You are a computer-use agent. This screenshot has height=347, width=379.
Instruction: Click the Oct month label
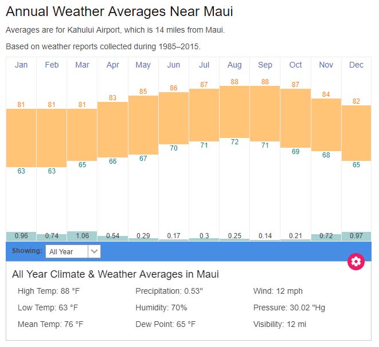295,65
